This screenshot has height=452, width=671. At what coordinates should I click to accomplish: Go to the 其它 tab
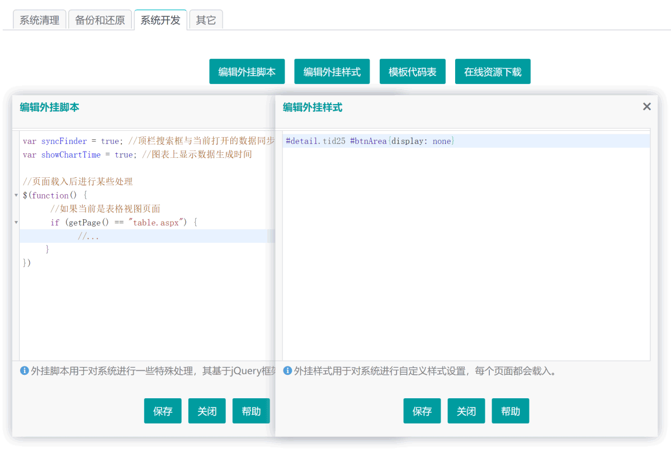(206, 20)
